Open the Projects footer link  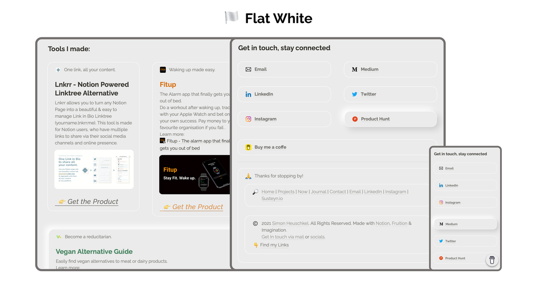pos(286,191)
